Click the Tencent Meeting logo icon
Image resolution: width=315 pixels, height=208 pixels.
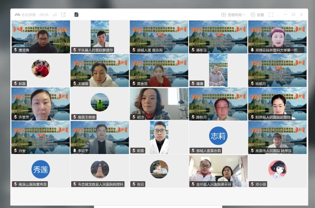[x=17, y=15]
